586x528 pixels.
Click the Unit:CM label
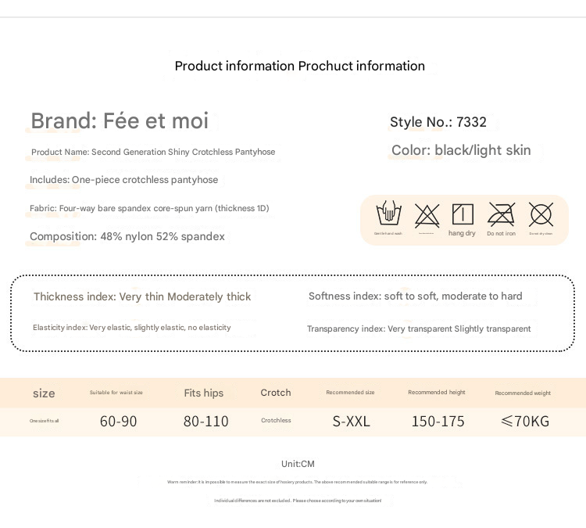pos(298,464)
